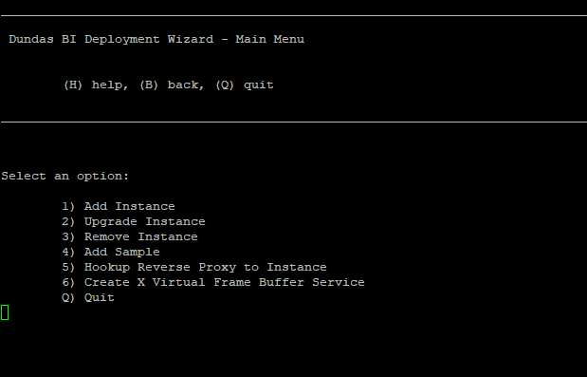Click the Quit option in list
587x377 pixels.
tap(100, 297)
